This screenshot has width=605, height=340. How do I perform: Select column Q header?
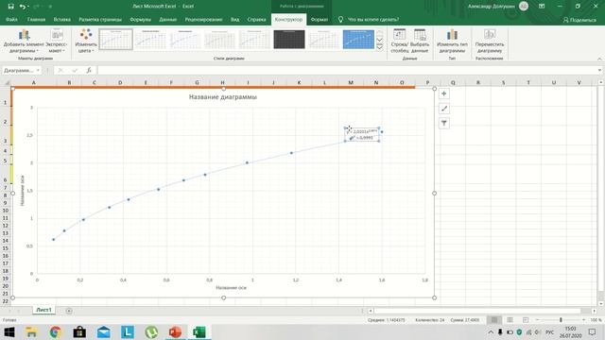coord(453,82)
